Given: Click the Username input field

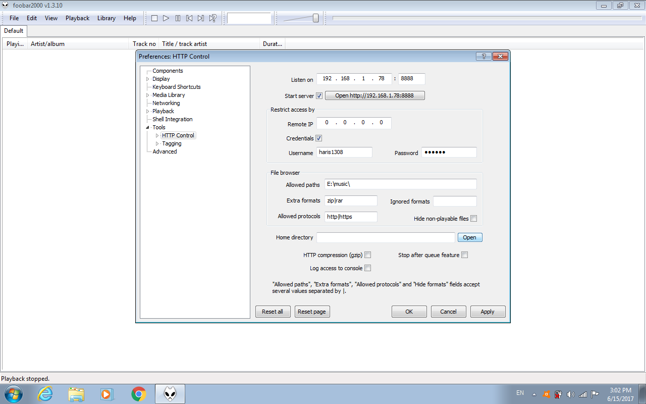Looking at the screenshot, I should [x=345, y=152].
